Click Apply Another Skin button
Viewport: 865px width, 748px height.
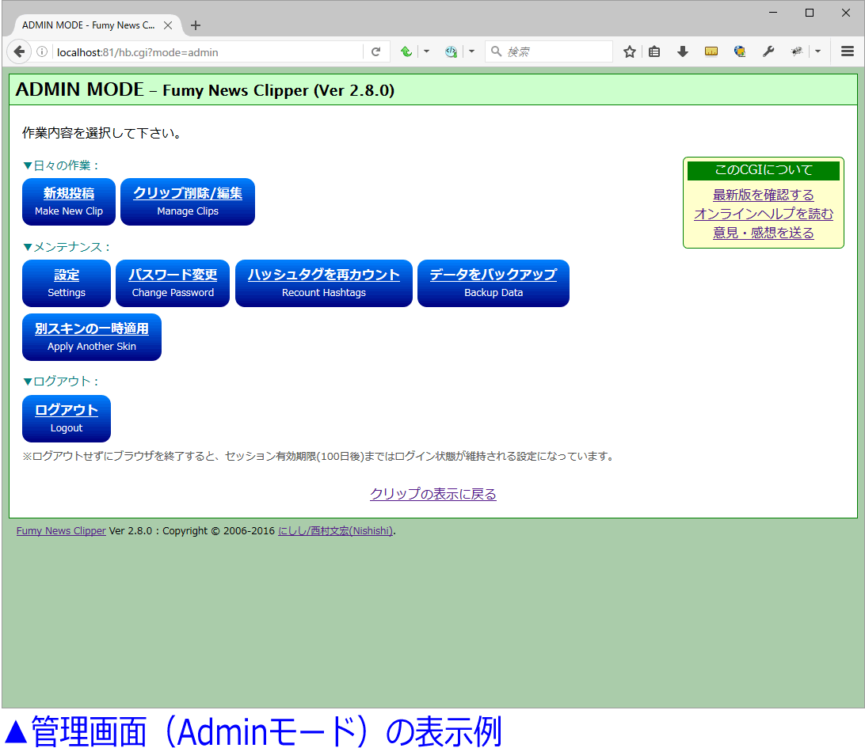[x=92, y=337]
